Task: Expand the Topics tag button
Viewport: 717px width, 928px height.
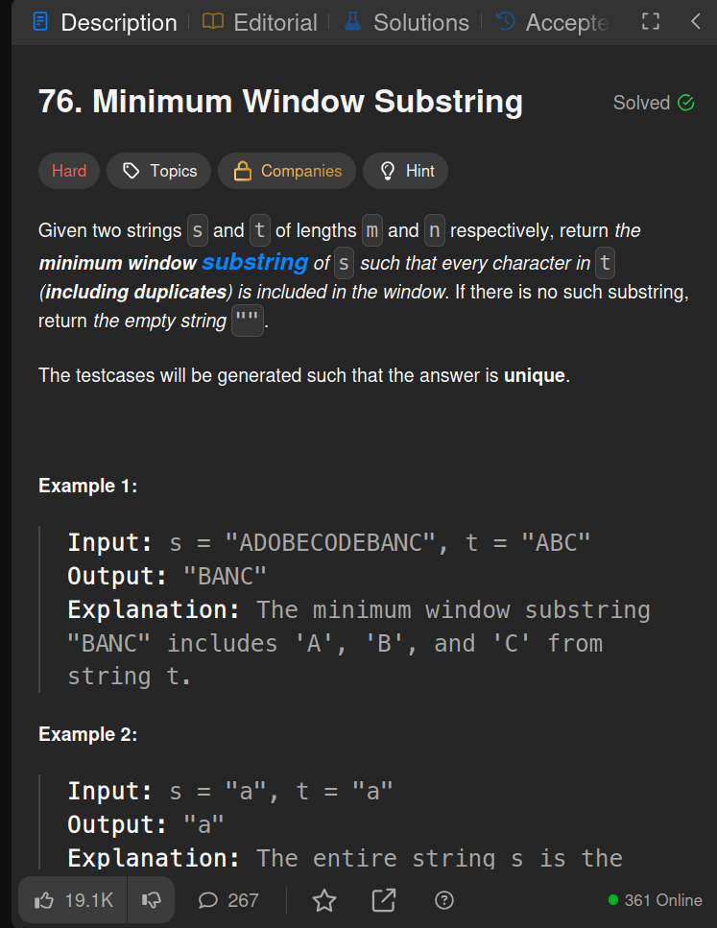Action: click(x=158, y=171)
